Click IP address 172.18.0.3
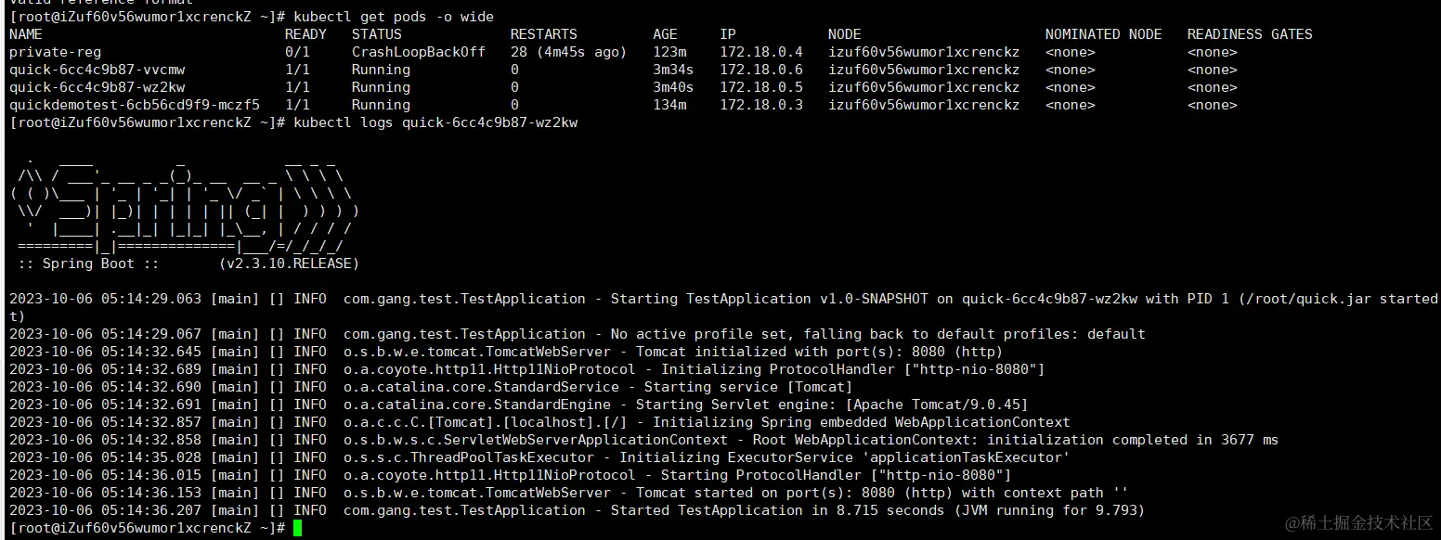Screen dimensions: 1441x540 (x=761, y=105)
